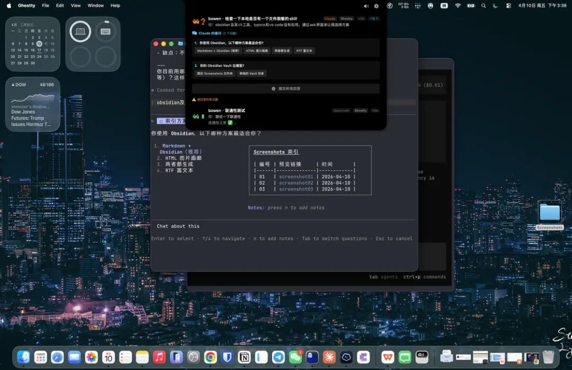This screenshot has height=370, width=572.
Task: Select 'RTF 富文本' in the terminal list
Action: pyautogui.click(x=179, y=170)
